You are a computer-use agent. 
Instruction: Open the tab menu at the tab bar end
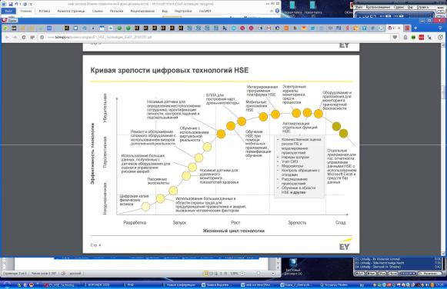tap(441, 28)
